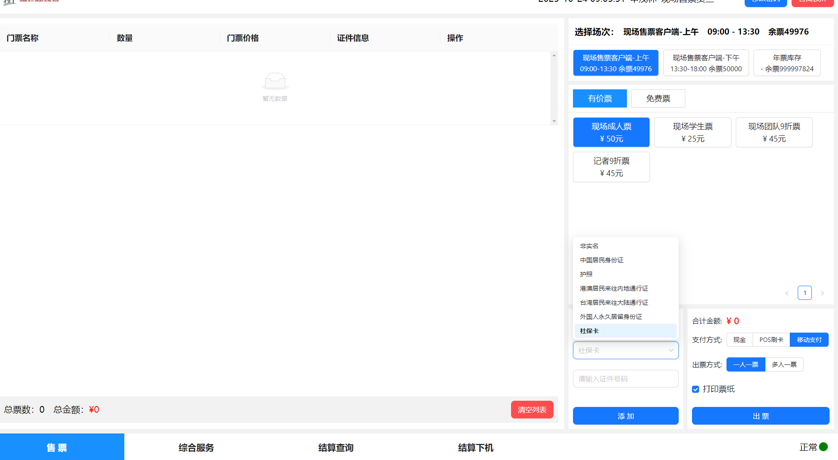Click the ticket list scroll-down arrow
Viewport: 838px width, 460px height.
(x=554, y=121)
